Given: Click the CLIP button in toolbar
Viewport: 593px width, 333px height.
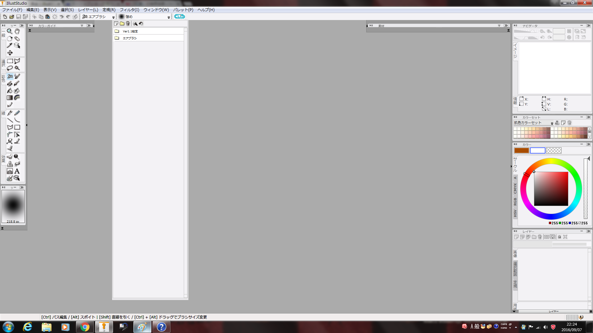Looking at the screenshot, I should [179, 17].
